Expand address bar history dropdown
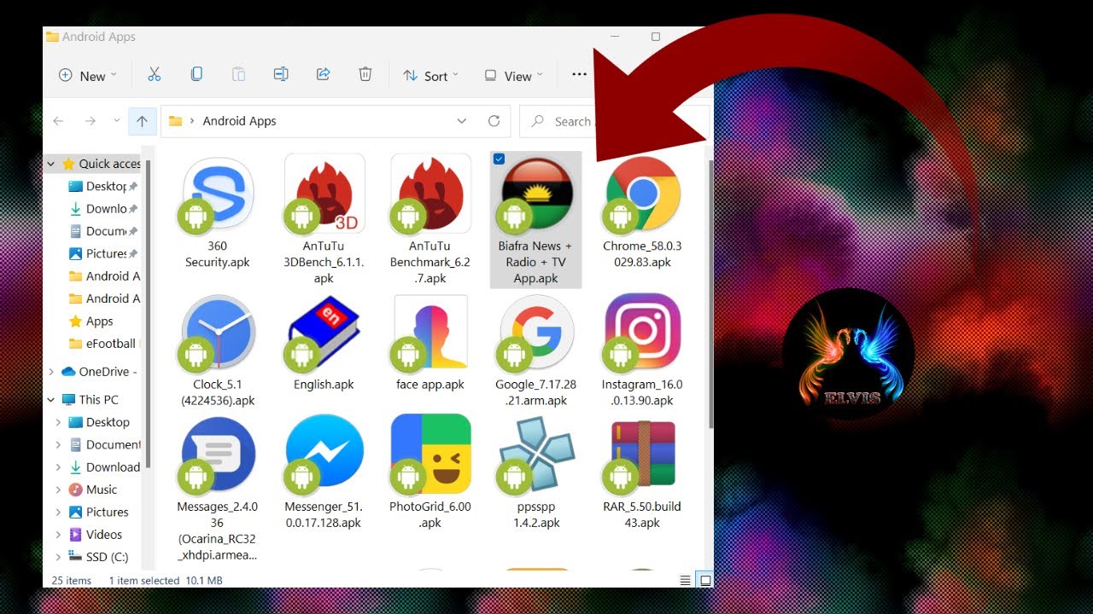 pyautogui.click(x=462, y=121)
